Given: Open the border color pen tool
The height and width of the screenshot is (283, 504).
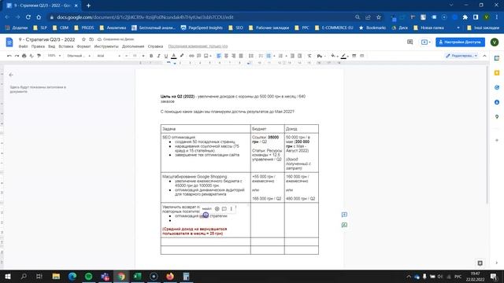Looking at the screenshot, I should [x=343, y=56].
